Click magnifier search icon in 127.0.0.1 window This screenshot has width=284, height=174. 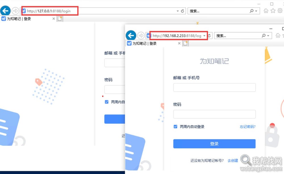click(252, 11)
